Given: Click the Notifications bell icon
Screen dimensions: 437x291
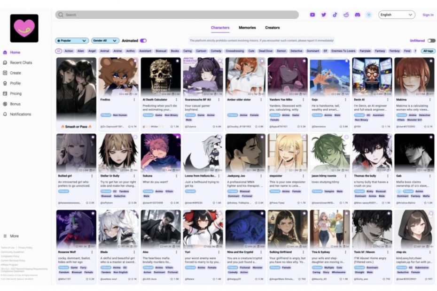Looking at the screenshot, I should 5,114.
